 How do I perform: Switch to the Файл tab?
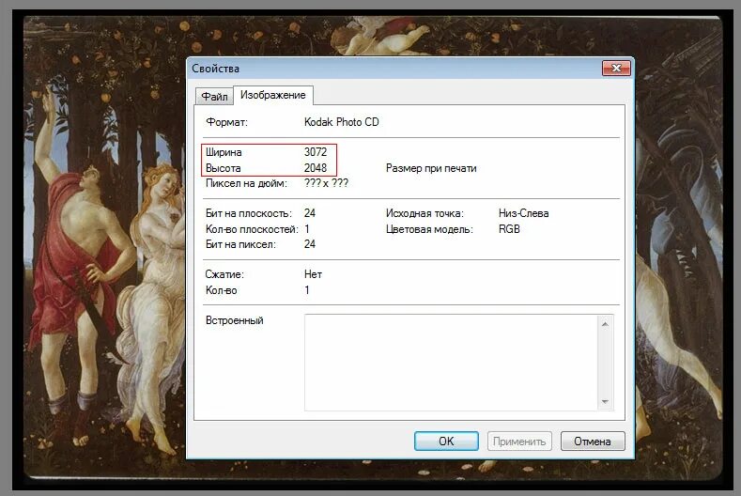(214, 97)
